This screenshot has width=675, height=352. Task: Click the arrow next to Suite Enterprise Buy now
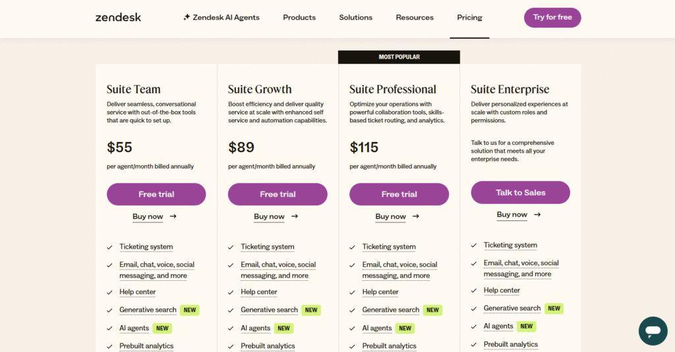(x=537, y=214)
